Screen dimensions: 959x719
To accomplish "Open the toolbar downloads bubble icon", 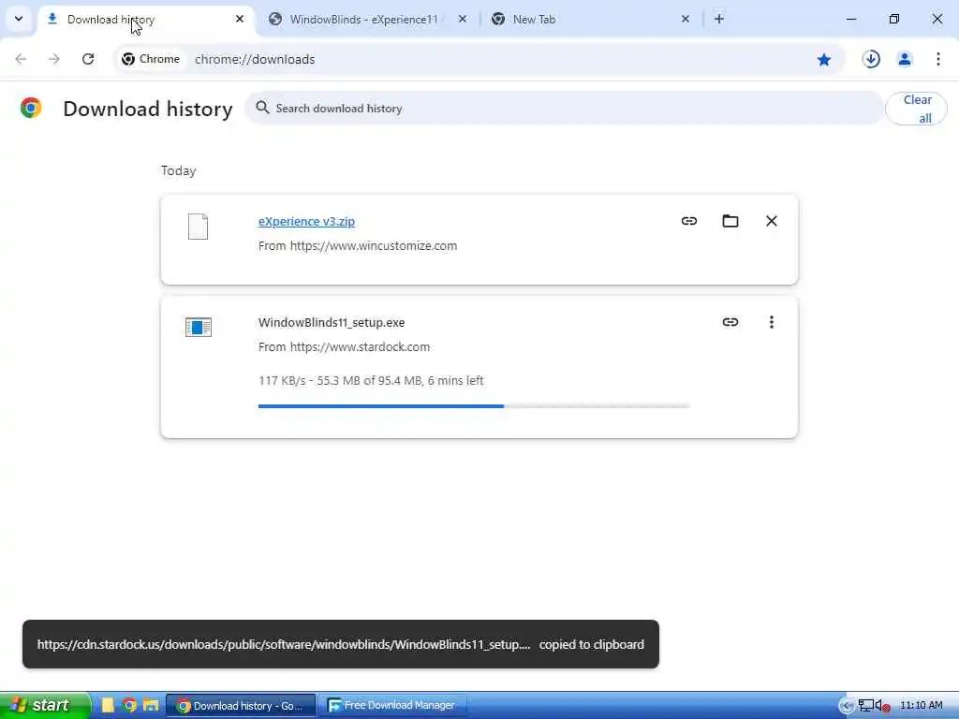I will click(871, 59).
